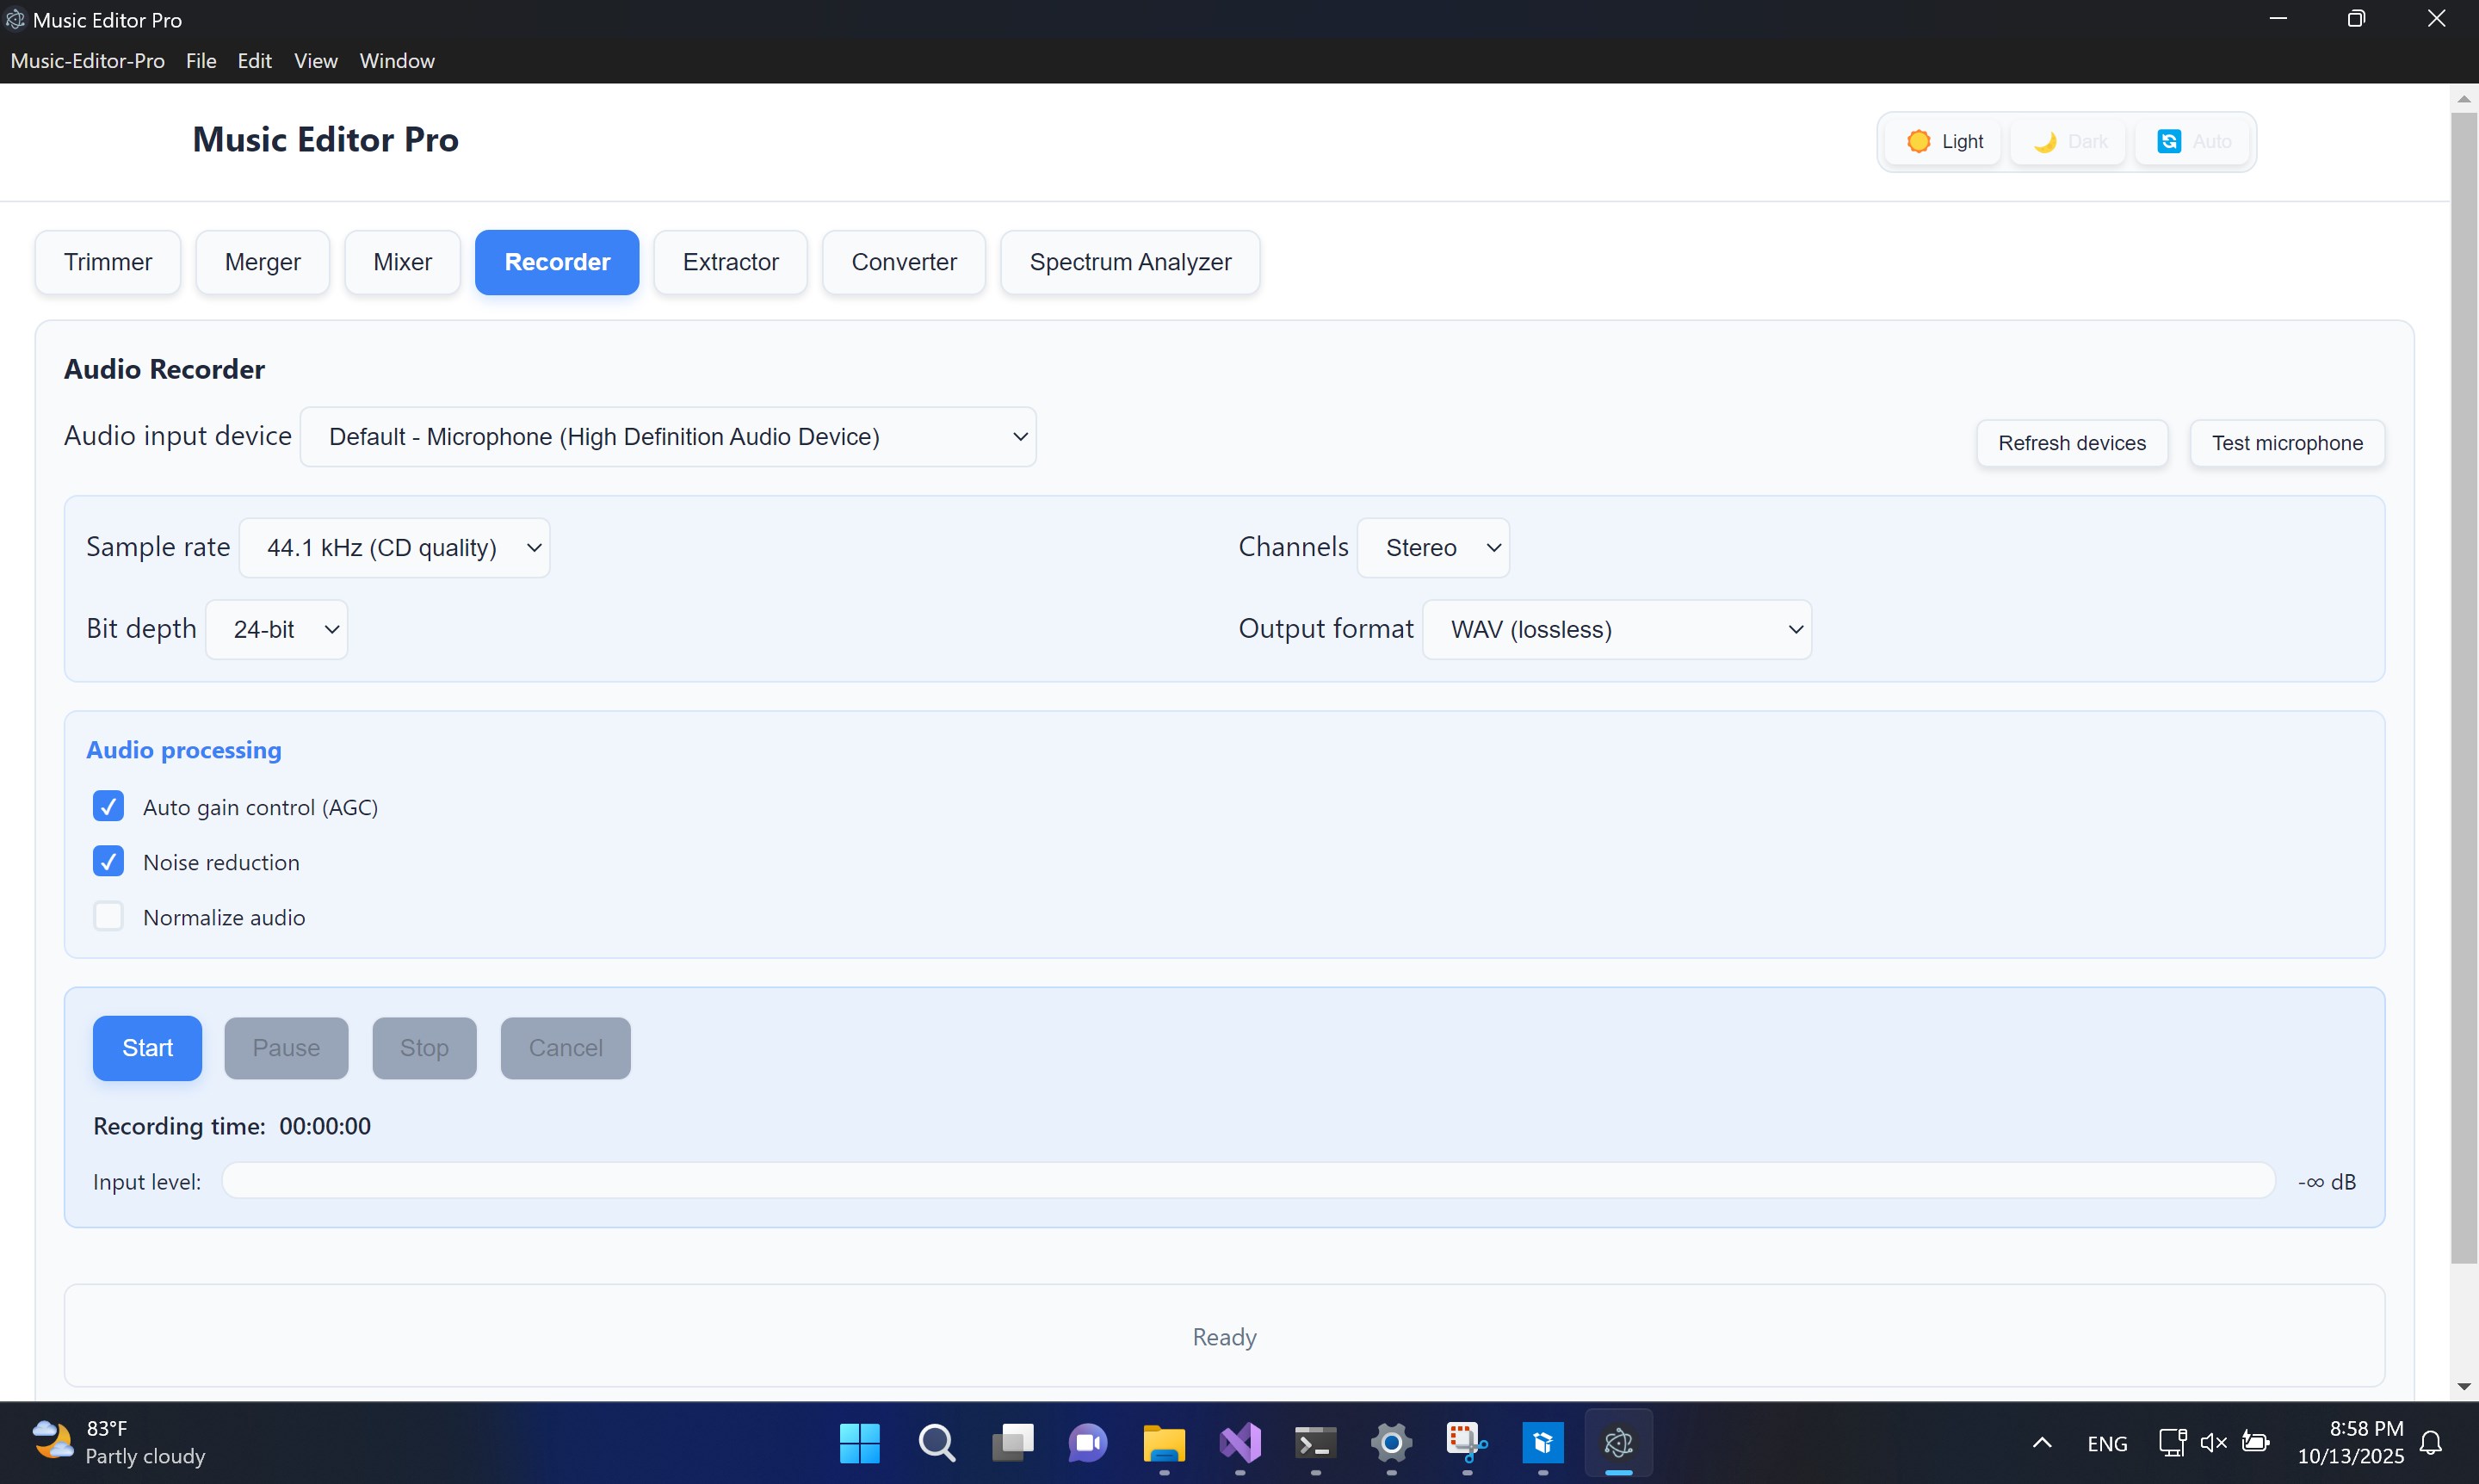Image resolution: width=2479 pixels, height=1484 pixels.
Task: Click the Cancel recording button
Action: point(565,1048)
